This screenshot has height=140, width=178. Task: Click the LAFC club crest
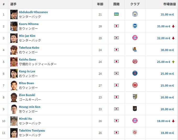(135, 109)
